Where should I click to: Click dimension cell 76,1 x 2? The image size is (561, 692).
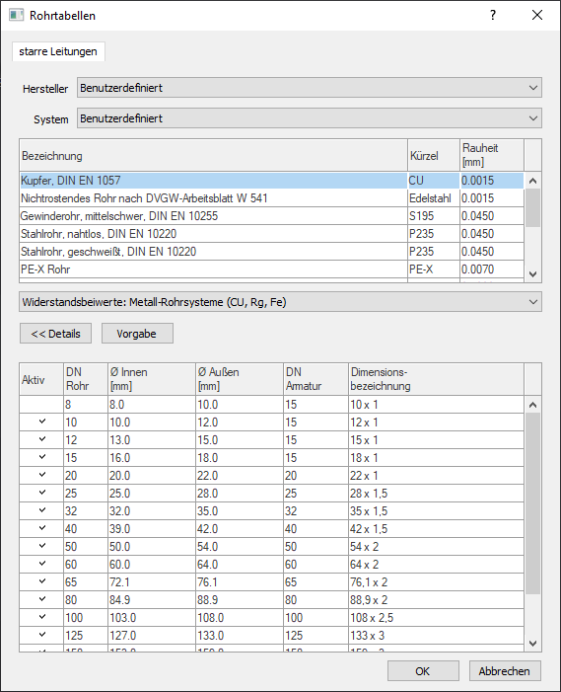[437, 581]
